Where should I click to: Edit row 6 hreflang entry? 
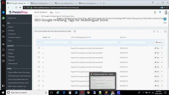157,72
